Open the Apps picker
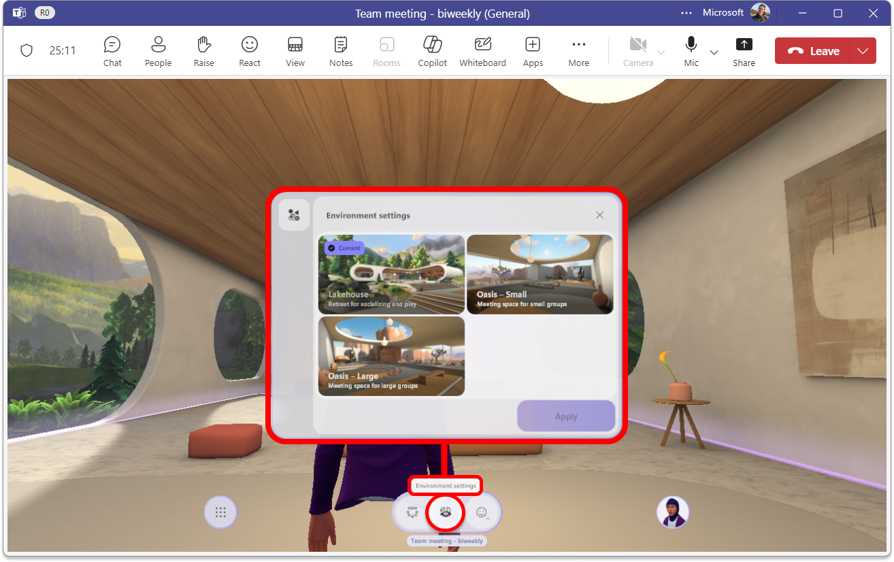 coord(533,50)
